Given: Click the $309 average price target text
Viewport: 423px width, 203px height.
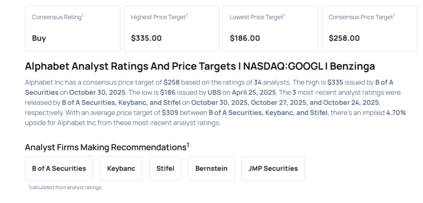Looking at the screenshot, I should pyautogui.click(x=169, y=112).
